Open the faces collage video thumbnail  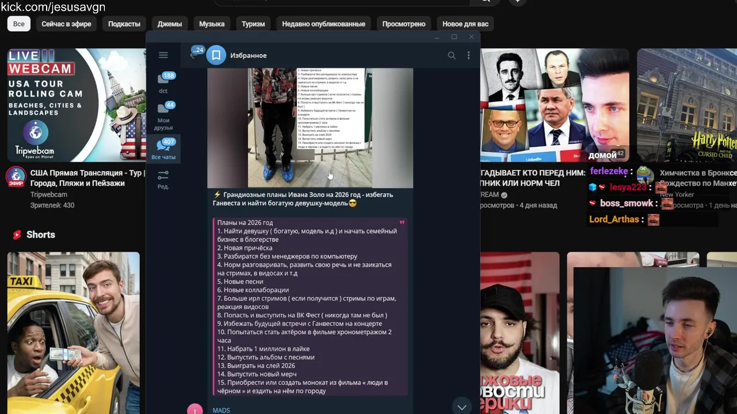coord(554,105)
